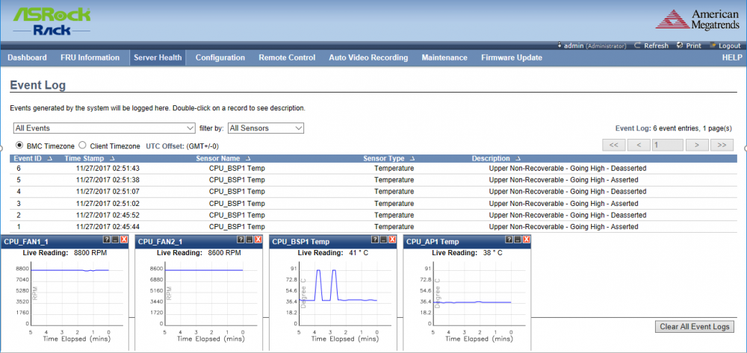
Task: Click the Clear All Event Logs button
Action: pyautogui.click(x=695, y=327)
